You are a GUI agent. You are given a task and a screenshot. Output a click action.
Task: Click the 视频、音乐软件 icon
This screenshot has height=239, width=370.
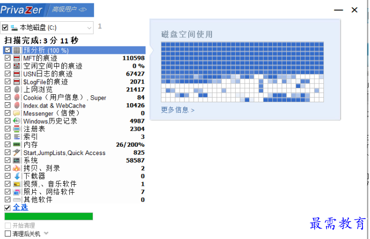click(x=16, y=184)
